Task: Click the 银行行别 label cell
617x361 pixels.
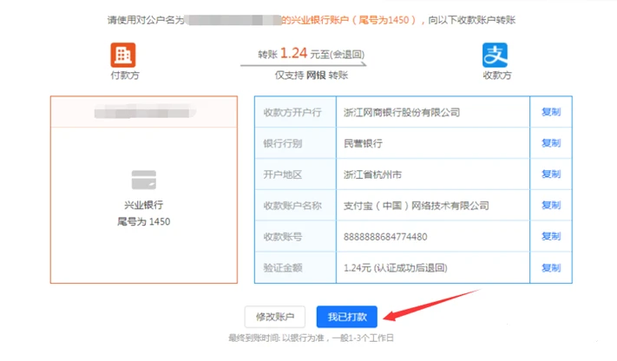Action: [x=296, y=143]
